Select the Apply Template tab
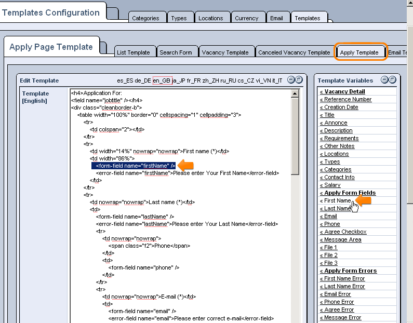The height and width of the screenshot is (323, 413). 361,52
